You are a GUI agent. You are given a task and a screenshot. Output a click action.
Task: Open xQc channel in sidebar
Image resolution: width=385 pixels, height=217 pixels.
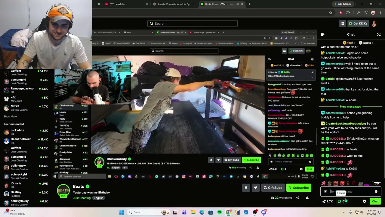click(26, 99)
